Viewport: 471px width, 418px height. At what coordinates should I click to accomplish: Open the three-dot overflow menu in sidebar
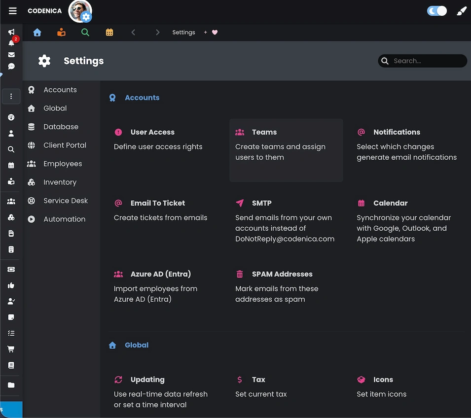coord(11,96)
